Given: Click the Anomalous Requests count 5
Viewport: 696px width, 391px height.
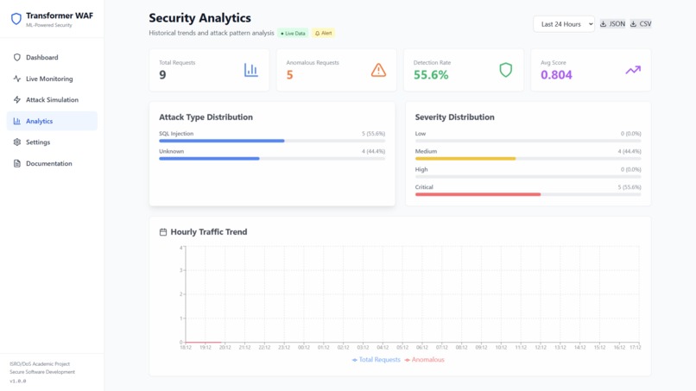Looking at the screenshot, I should pyautogui.click(x=289, y=75).
